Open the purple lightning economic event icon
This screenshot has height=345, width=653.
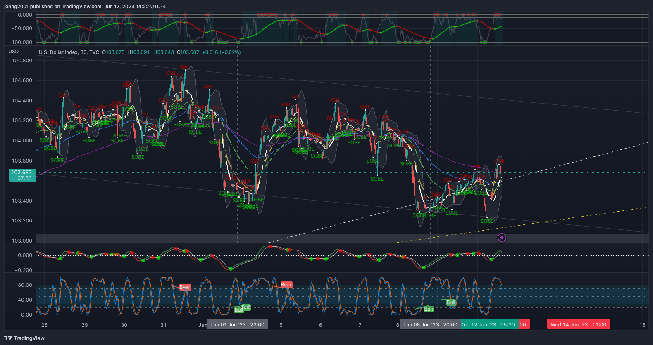(502, 237)
